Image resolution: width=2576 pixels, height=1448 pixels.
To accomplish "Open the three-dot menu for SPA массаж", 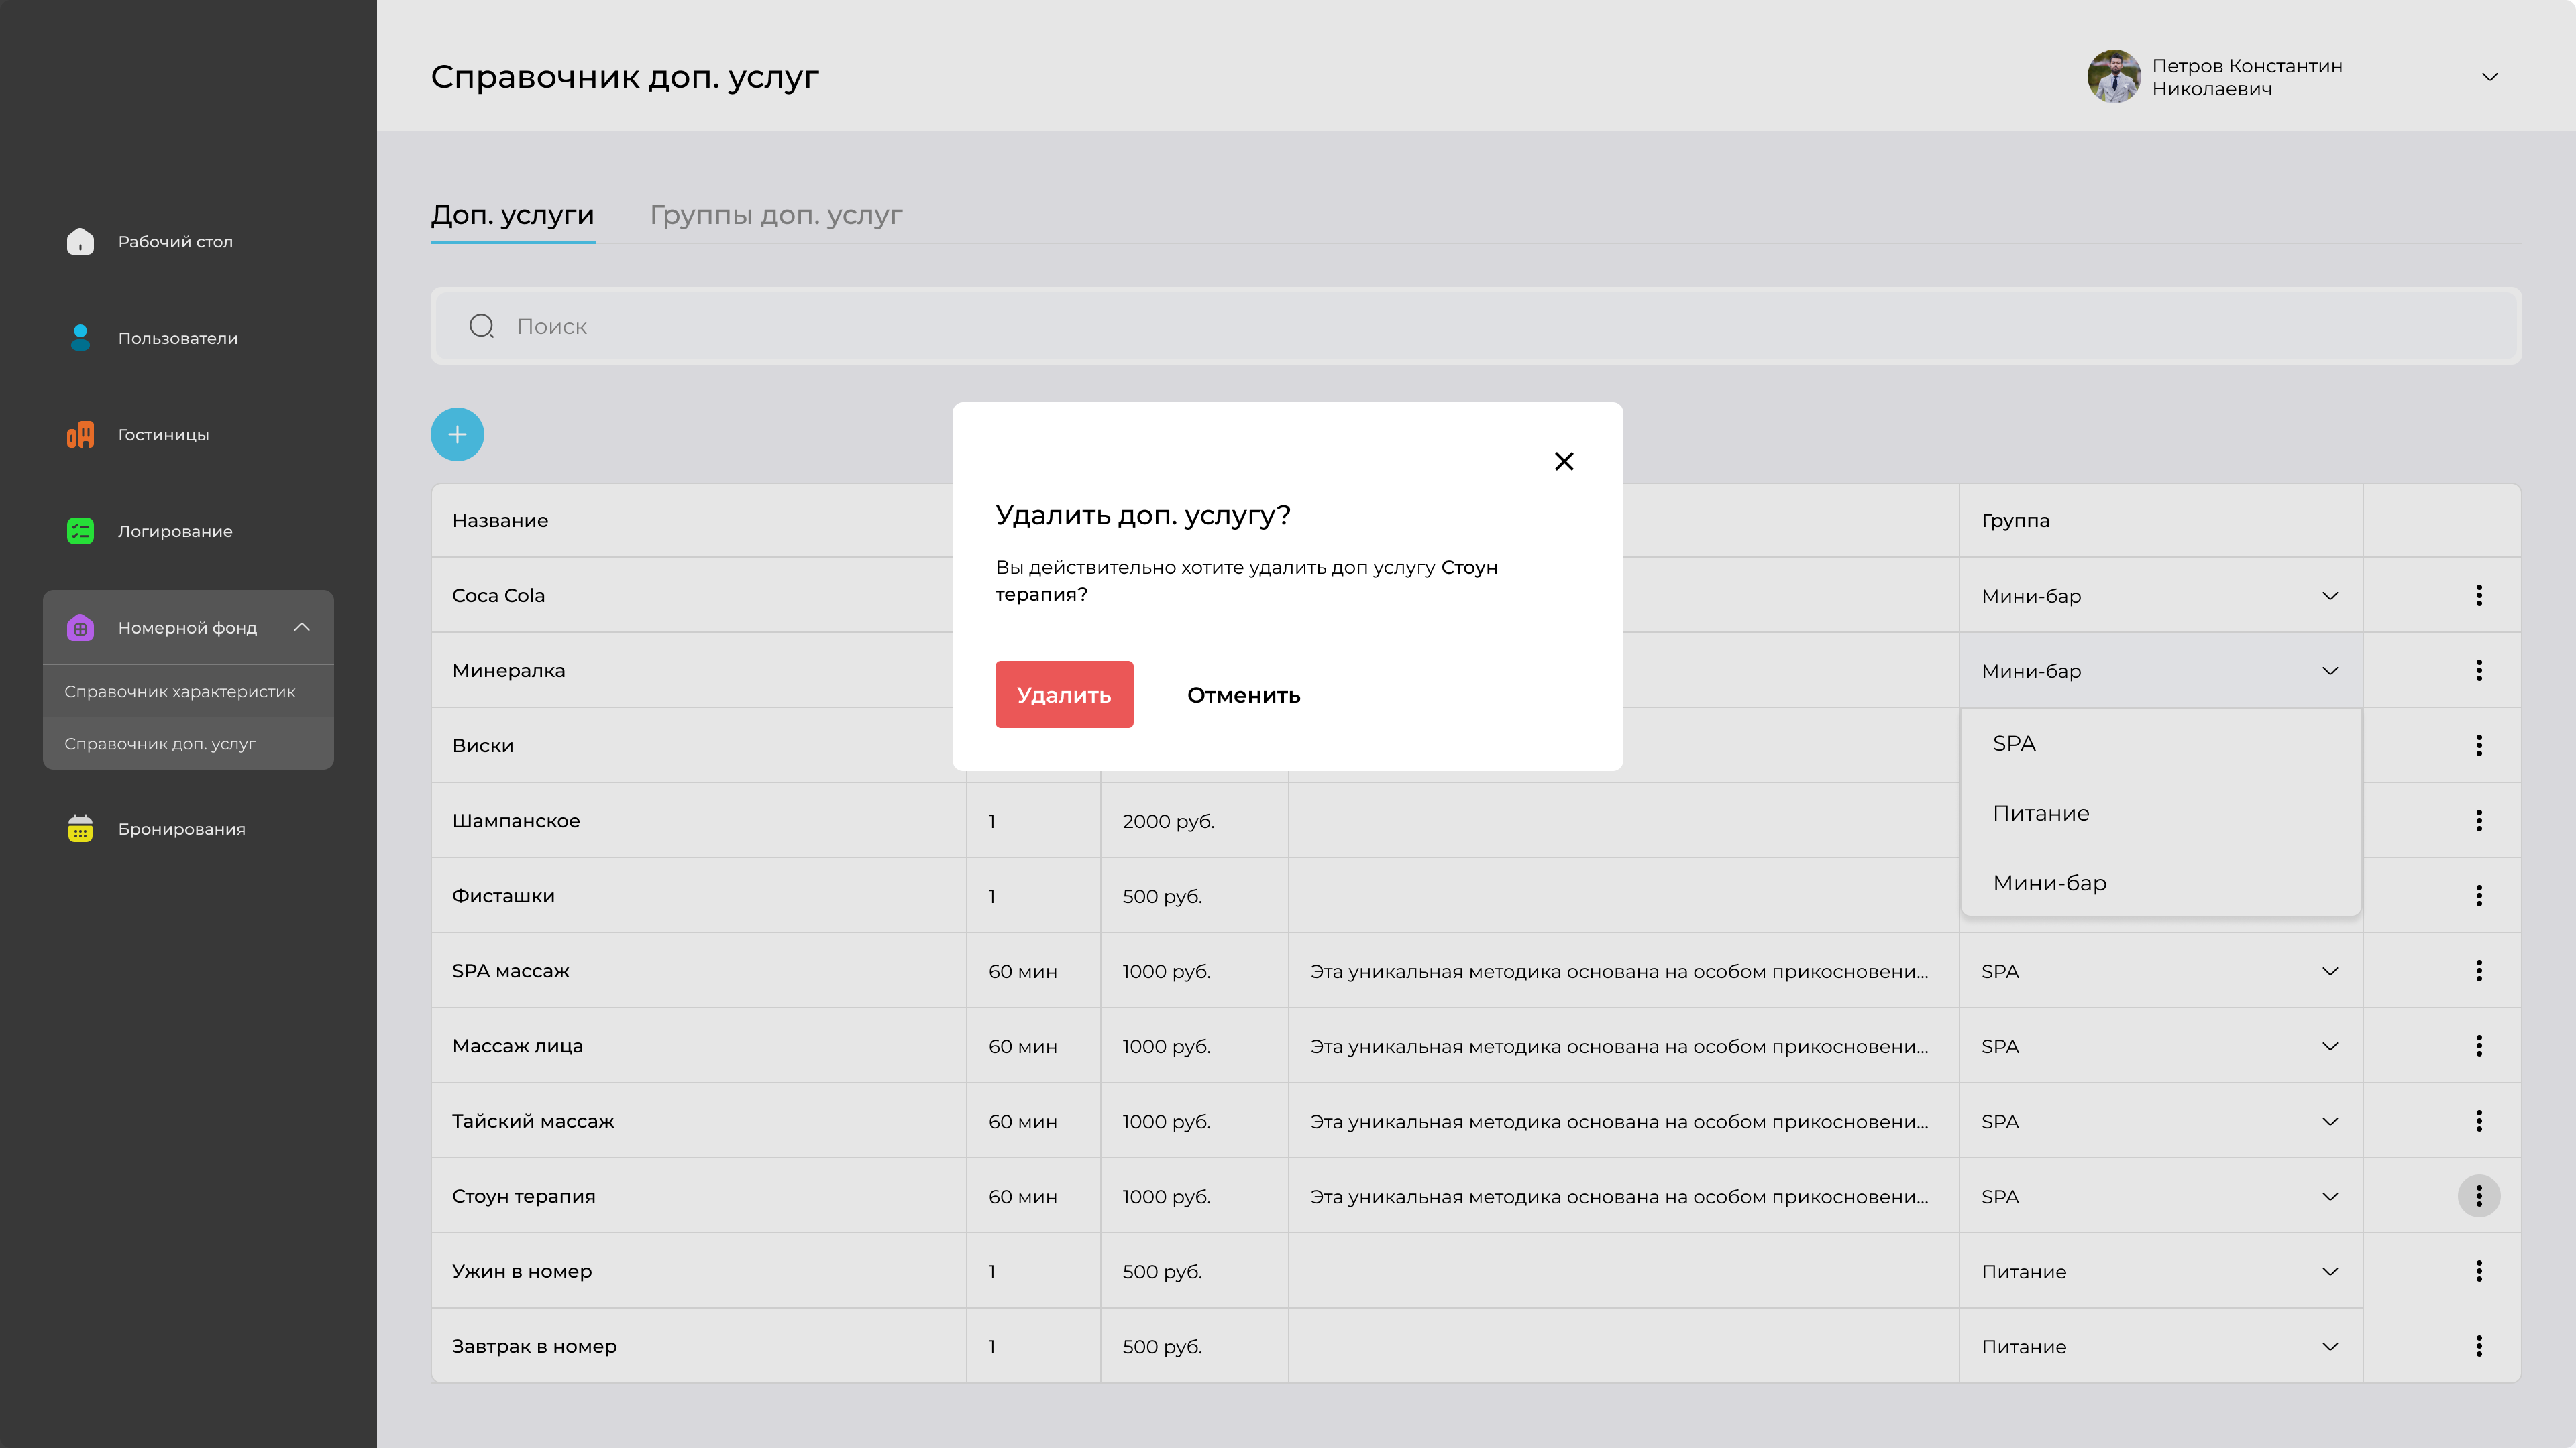I will coord(2479,970).
